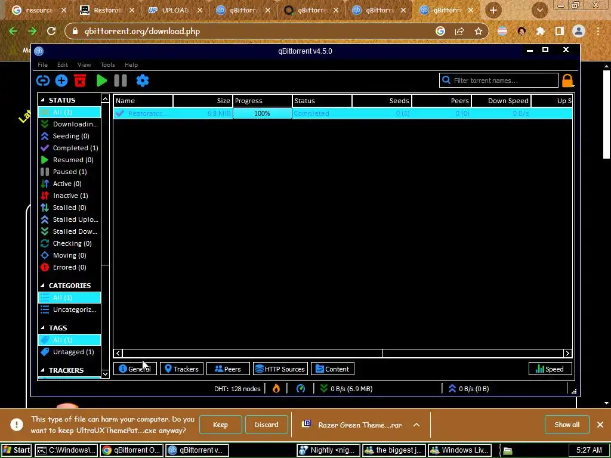611x458 pixels.
Task: Sort by the Seeds column header
Action: point(382,101)
